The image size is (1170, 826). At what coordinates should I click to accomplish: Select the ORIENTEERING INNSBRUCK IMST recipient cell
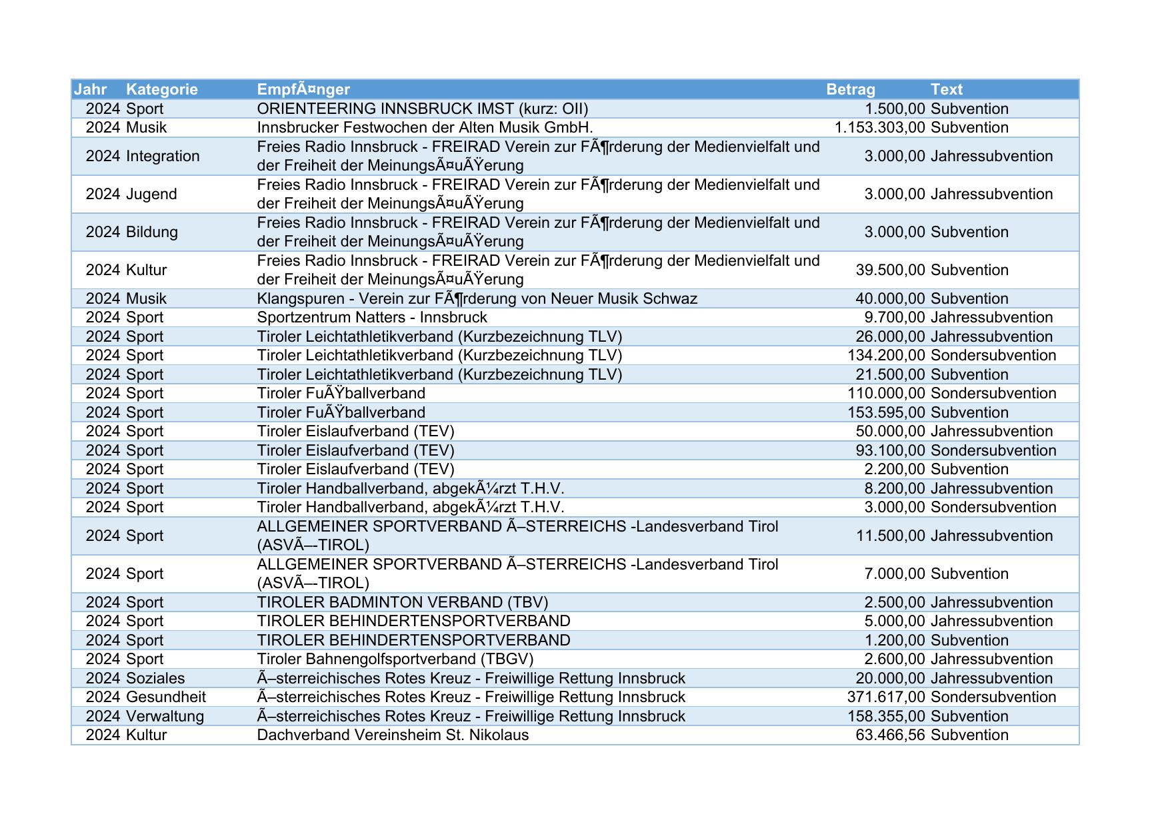pos(422,109)
